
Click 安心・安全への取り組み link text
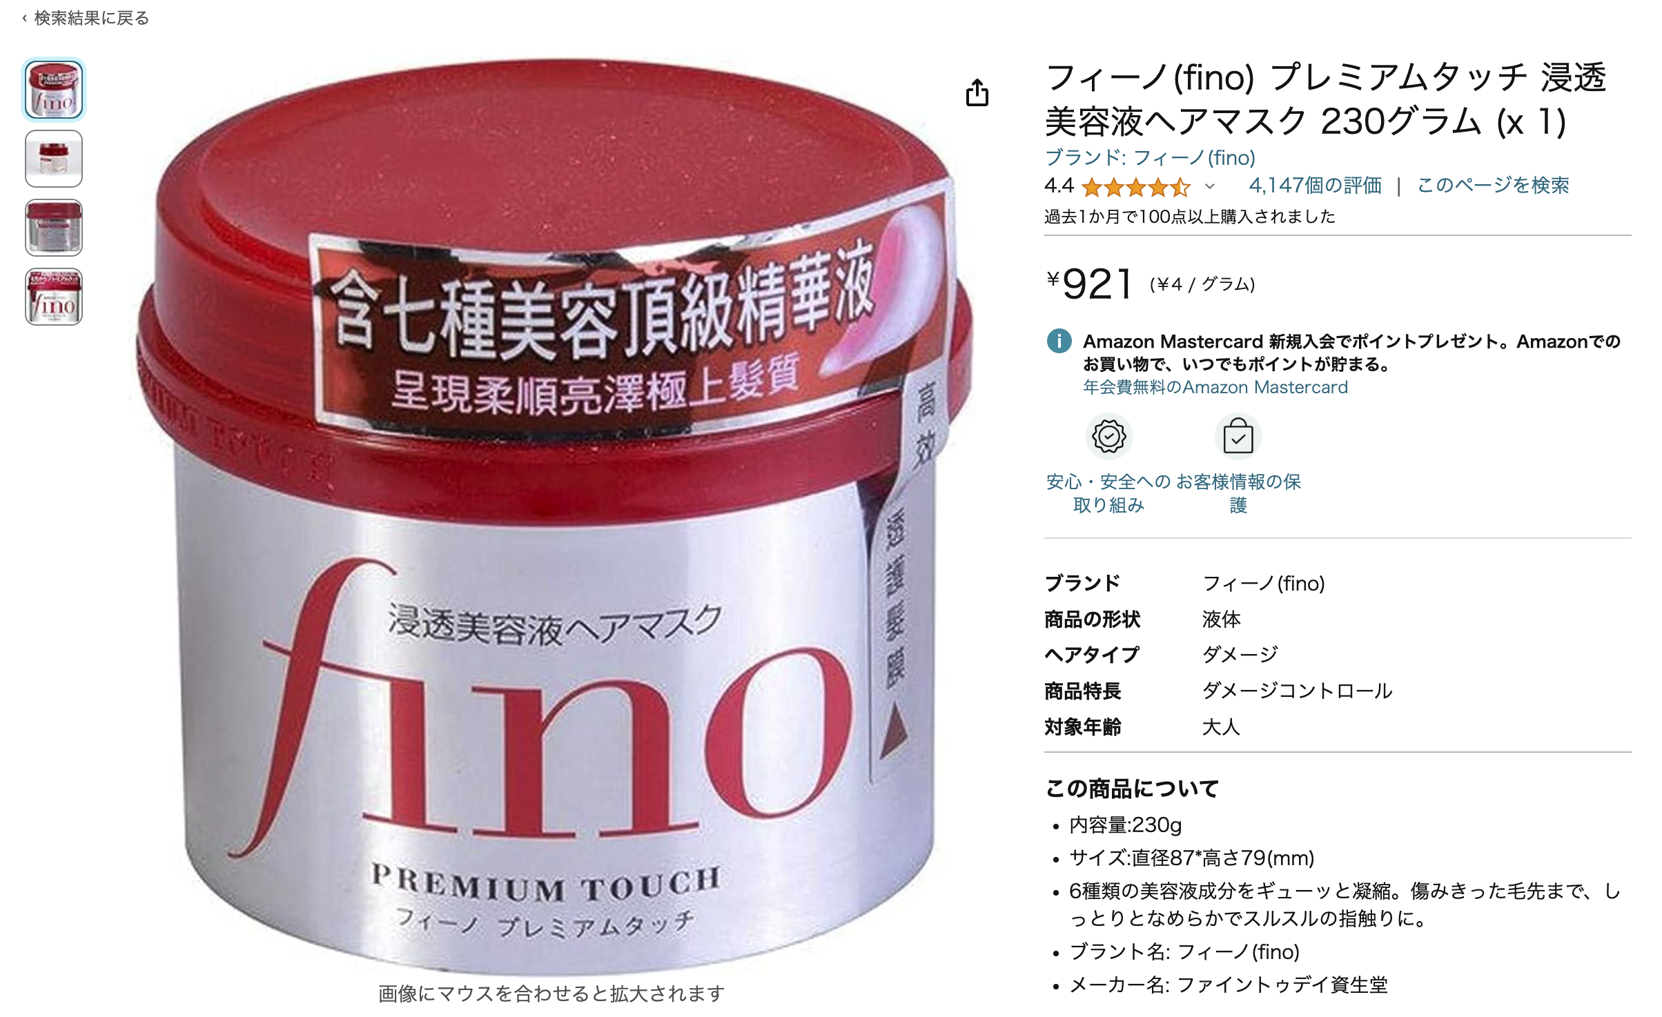(1108, 493)
